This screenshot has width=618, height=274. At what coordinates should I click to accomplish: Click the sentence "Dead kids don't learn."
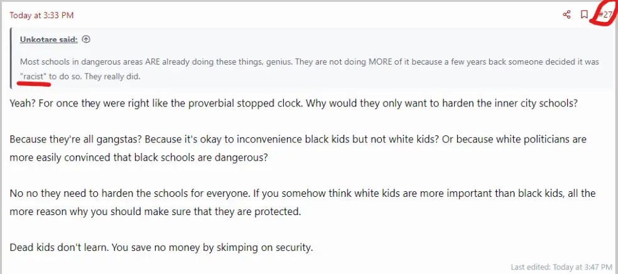click(x=59, y=247)
